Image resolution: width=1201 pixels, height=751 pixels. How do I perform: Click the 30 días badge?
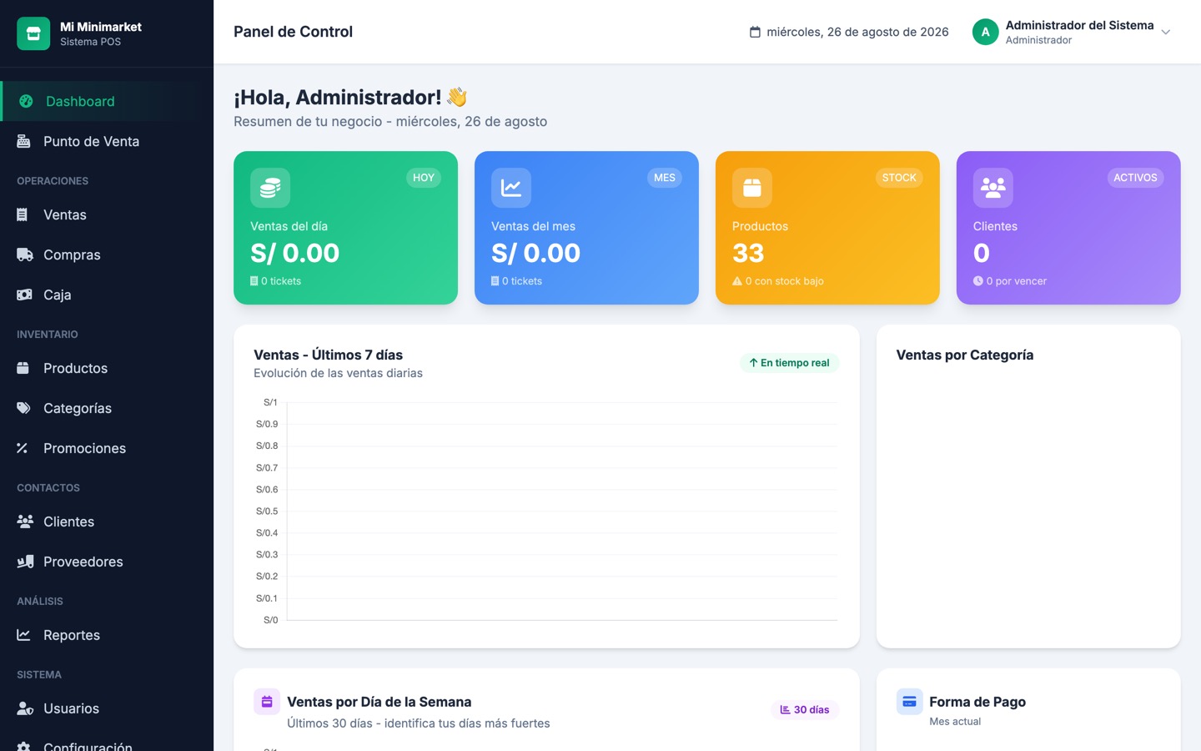pyautogui.click(x=805, y=710)
